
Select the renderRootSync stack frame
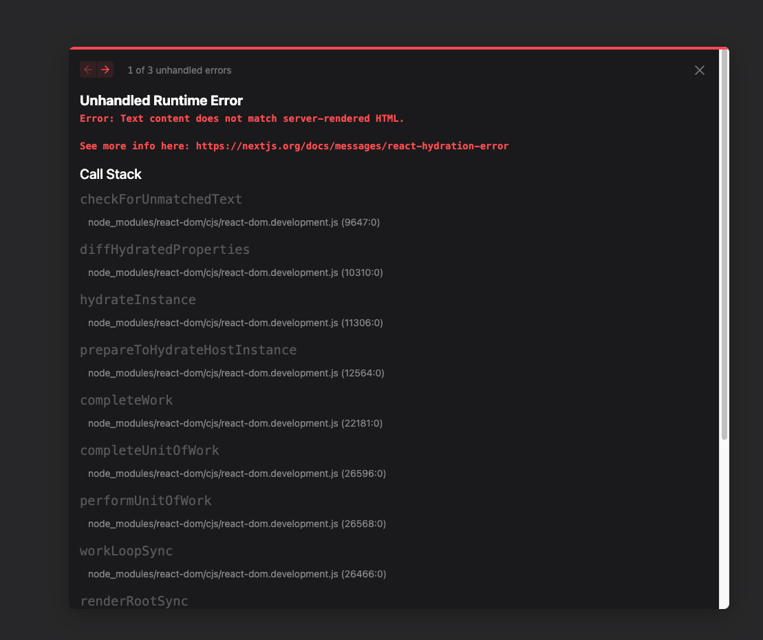click(133, 600)
